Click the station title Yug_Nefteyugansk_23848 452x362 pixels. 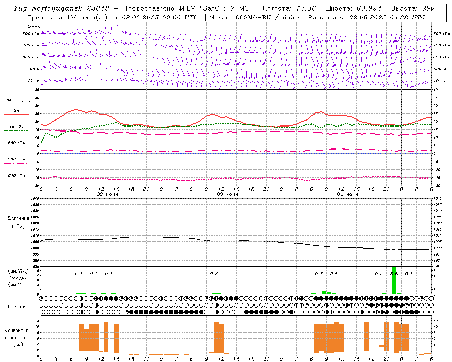[61, 8]
